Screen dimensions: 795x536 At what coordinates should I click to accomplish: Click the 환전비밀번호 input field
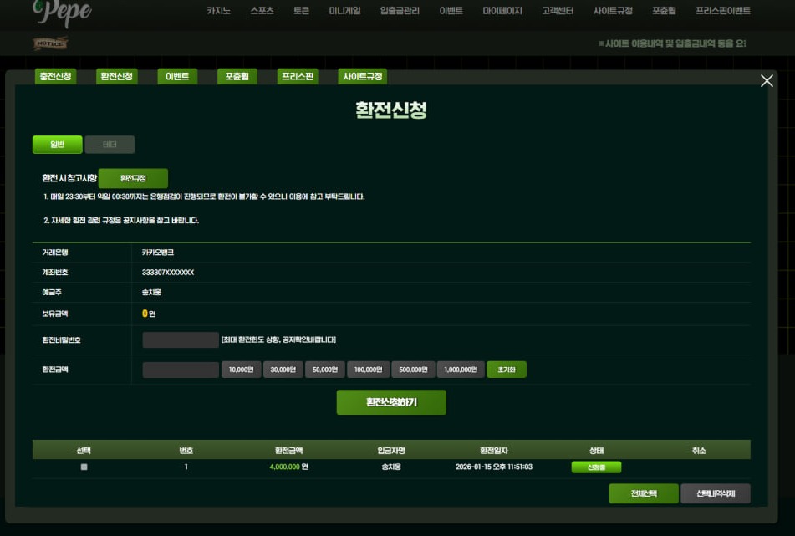coord(181,340)
